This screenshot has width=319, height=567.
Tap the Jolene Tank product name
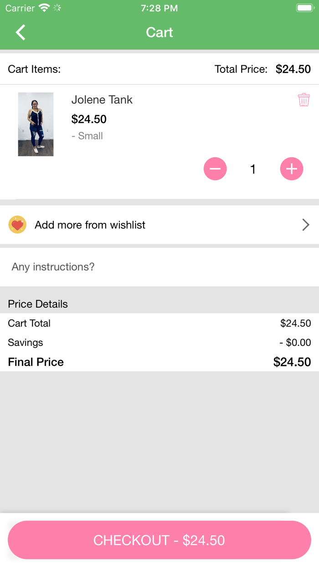pyautogui.click(x=102, y=99)
